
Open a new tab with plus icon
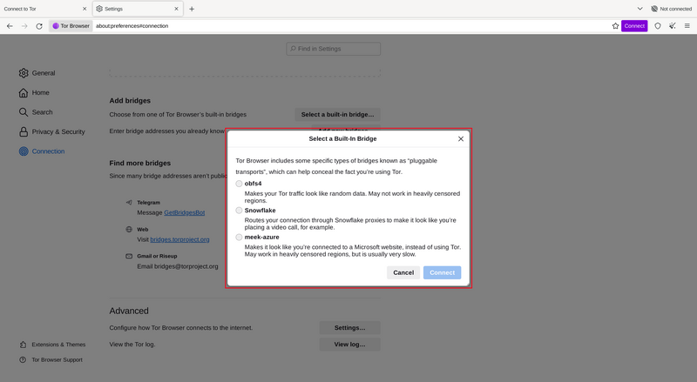[192, 9]
